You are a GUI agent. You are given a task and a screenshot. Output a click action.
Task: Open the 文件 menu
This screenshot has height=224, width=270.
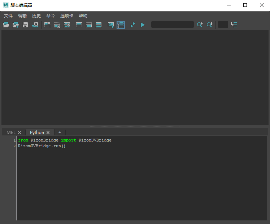[x=8, y=16]
